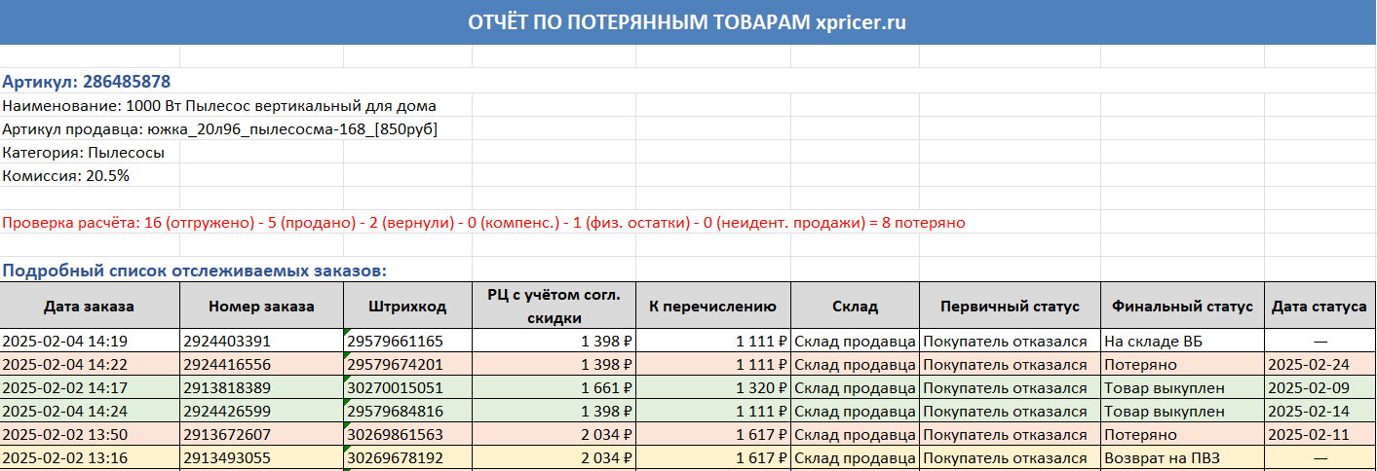Click barcode cell 30270015051
The image size is (1377, 471).
(x=407, y=388)
